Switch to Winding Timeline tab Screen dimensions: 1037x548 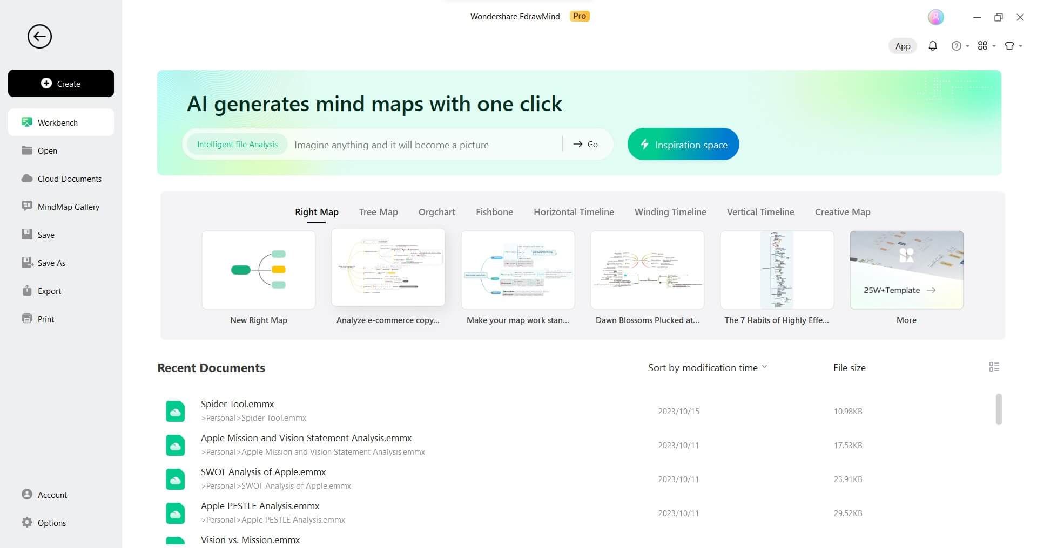tap(670, 212)
